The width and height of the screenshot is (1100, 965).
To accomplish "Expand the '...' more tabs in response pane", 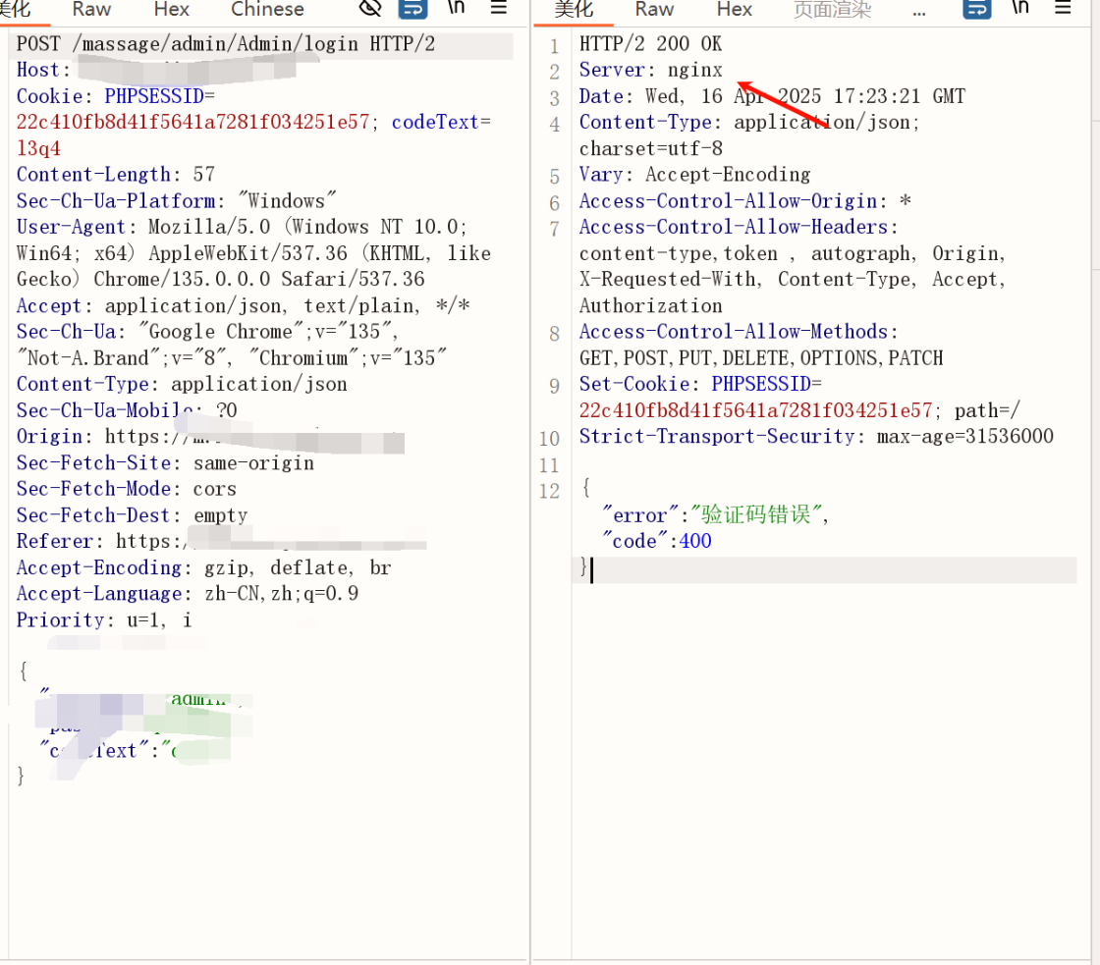I will pos(919,11).
